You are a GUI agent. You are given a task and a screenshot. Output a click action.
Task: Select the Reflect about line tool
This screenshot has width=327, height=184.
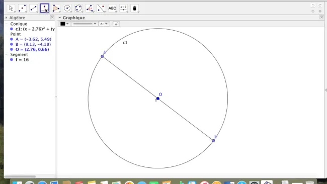click(101, 9)
